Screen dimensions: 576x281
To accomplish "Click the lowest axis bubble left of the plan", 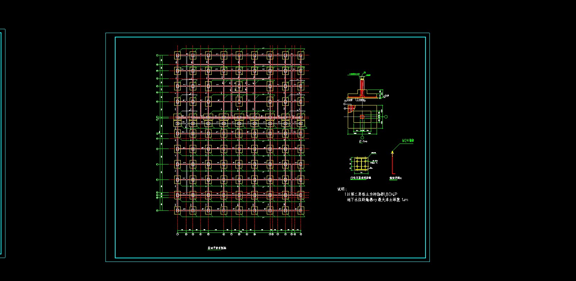I will [157, 210].
